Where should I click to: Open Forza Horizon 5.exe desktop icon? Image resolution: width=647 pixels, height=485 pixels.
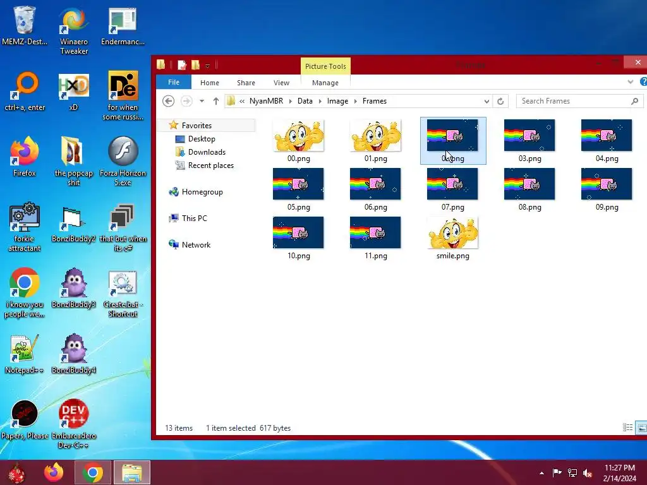(x=123, y=161)
